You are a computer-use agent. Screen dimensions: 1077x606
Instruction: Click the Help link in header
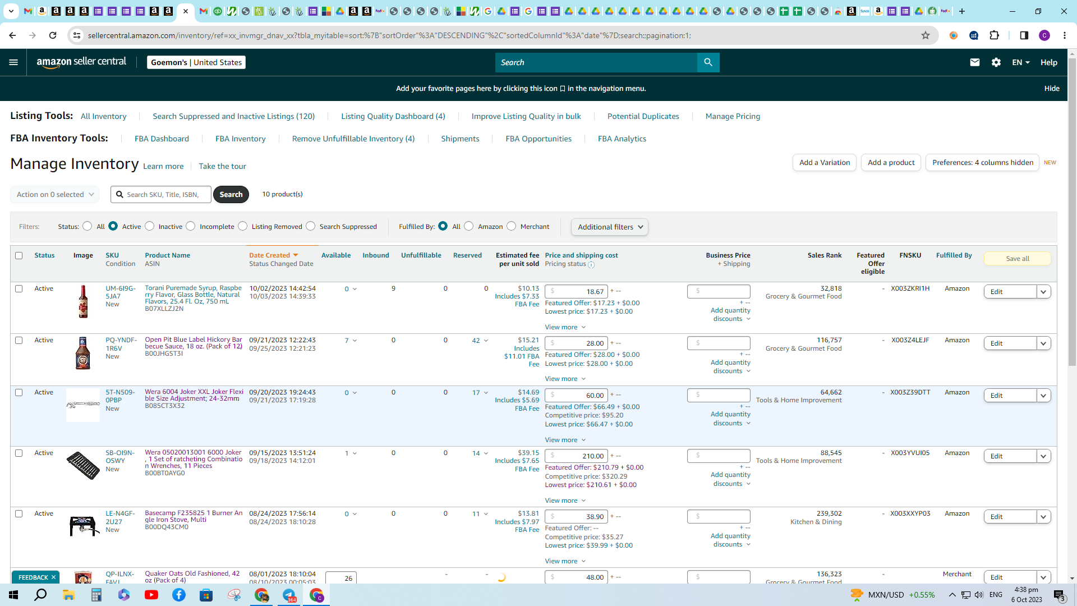coord(1049,62)
